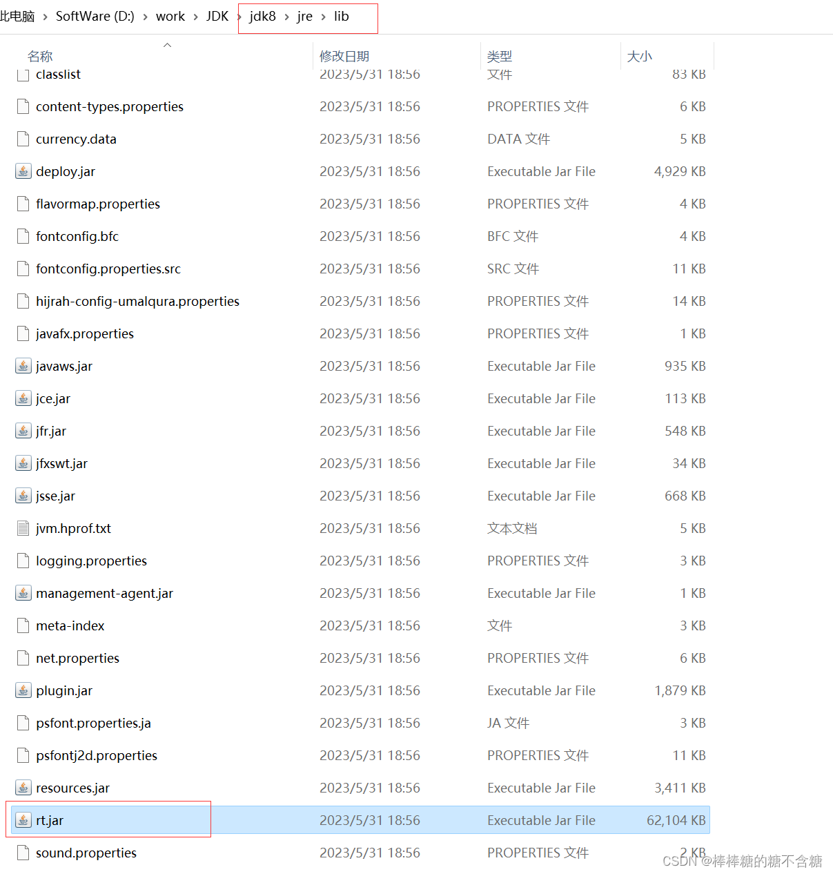Open the breadcrumb dropdown arrow after jre
Image resolution: width=833 pixels, height=874 pixels.
[322, 16]
